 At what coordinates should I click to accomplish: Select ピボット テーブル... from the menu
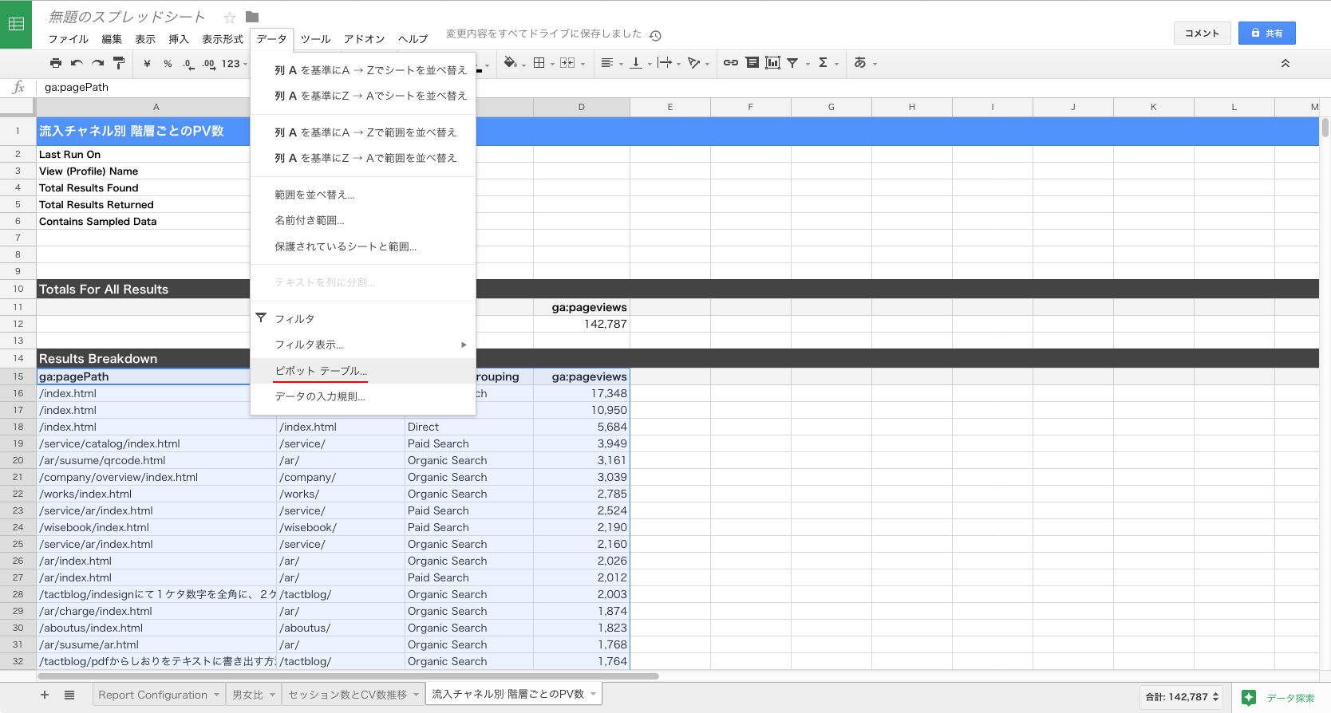click(363, 371)
